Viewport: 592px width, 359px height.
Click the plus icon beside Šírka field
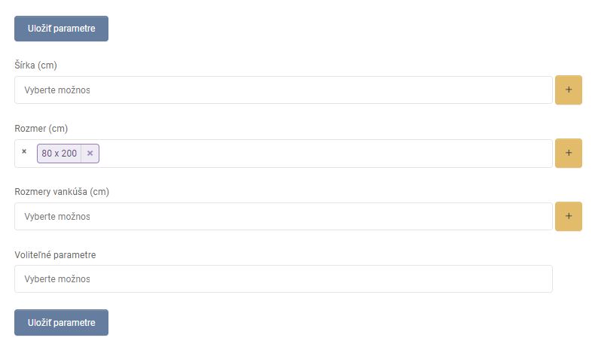[568, 90]
